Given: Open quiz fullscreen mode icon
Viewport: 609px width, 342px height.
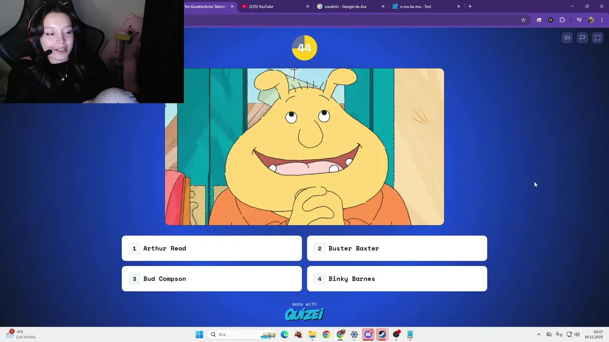Looking at the screenshot, I should (598, 38).
